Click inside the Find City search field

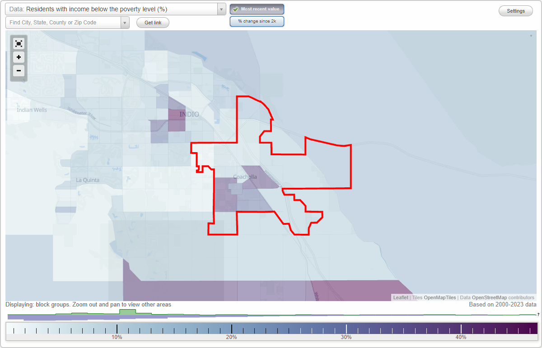coord(63,22)
